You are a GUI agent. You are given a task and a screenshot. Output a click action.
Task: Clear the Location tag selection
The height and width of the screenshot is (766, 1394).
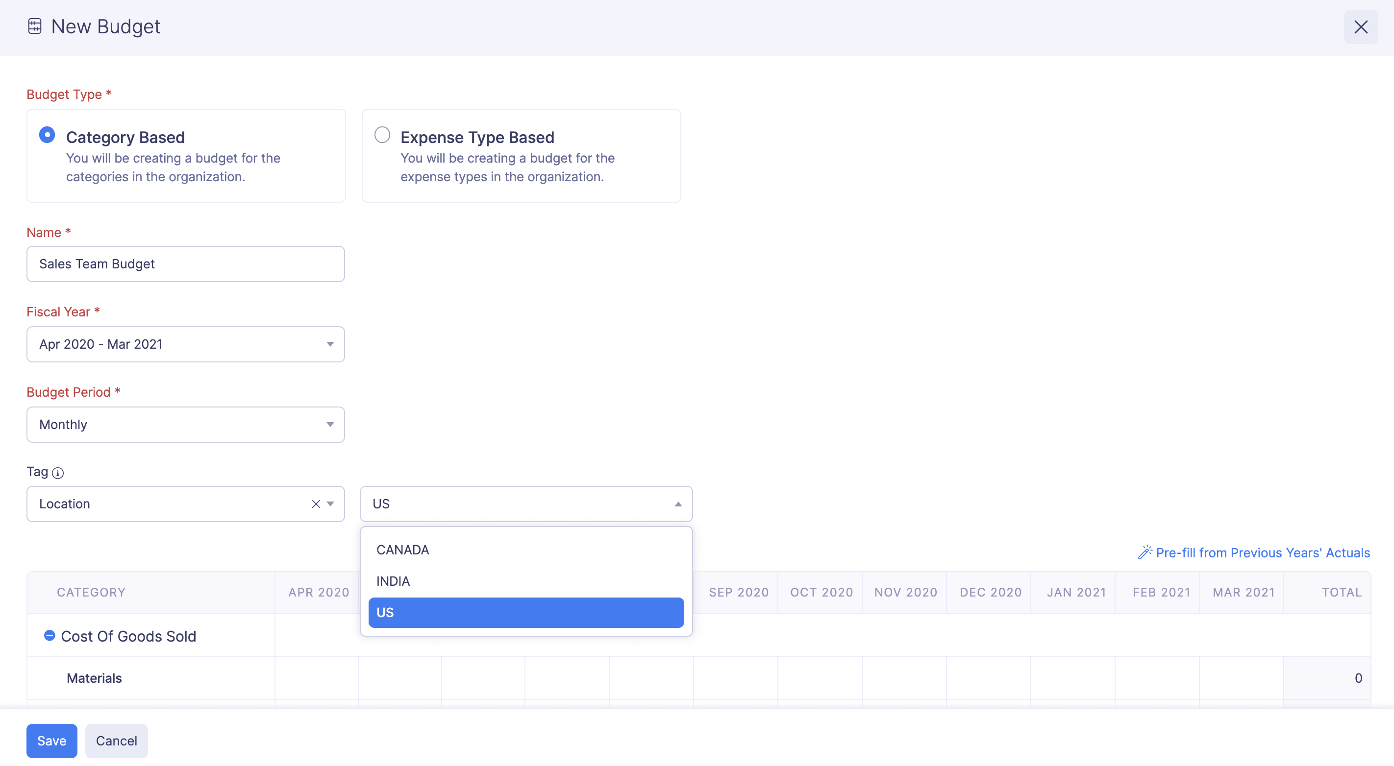click(x=316, y=504)
